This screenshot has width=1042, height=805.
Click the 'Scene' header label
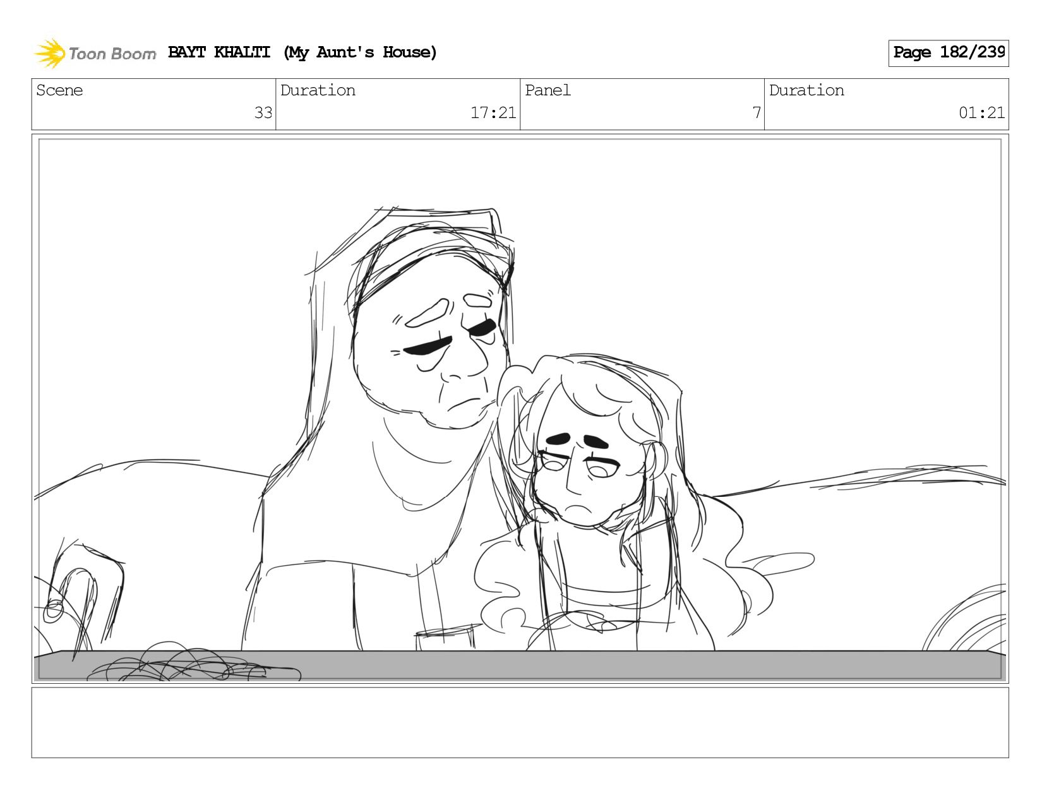click(59, 90)
